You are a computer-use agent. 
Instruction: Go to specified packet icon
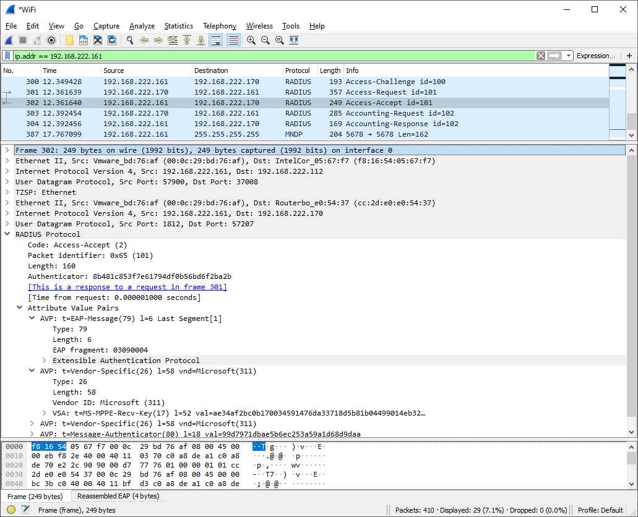tap(173, 40)
